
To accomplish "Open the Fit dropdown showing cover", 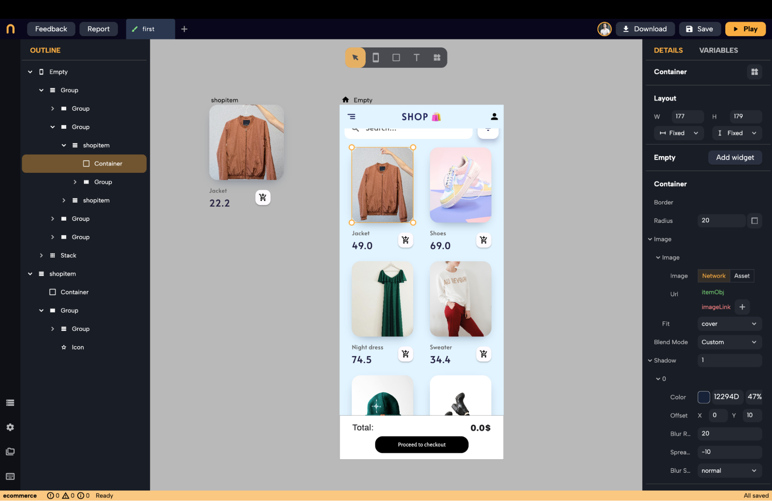I will pyautogui.click(x=729, y=324).
